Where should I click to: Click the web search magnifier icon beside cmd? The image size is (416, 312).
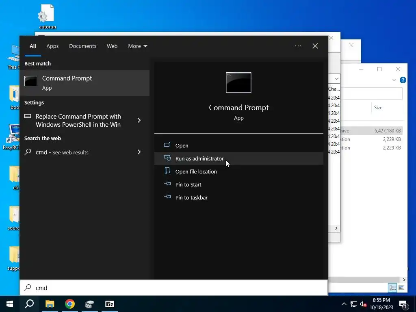pos(28,152)
